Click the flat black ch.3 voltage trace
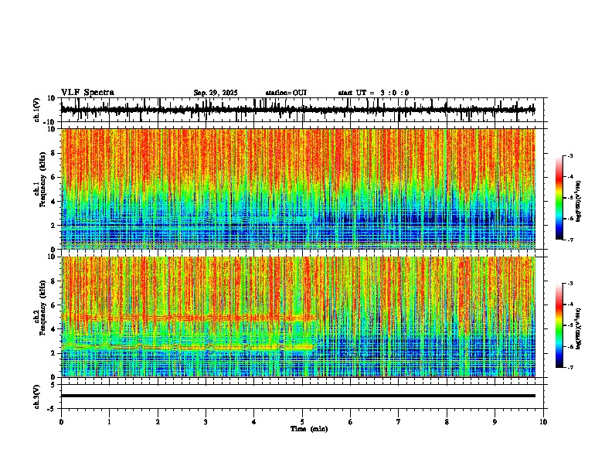Viewport: 612px width, 473px height. coord(298,396)
